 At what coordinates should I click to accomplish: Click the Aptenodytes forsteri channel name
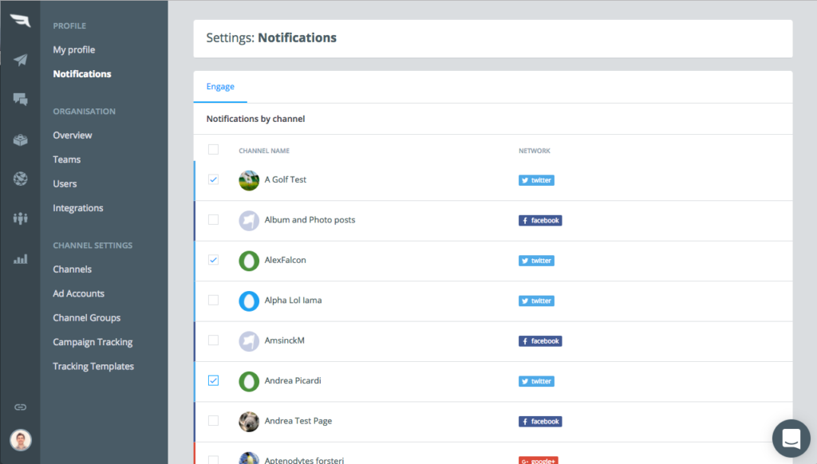click(x=304, y=460)
